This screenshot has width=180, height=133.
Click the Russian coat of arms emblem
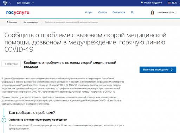click(5, 2)
